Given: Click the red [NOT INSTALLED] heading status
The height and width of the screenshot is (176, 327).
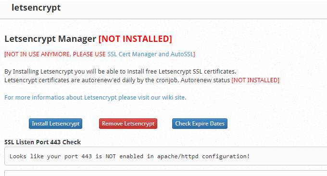Looking at the screenshot, I should point(135,39).
